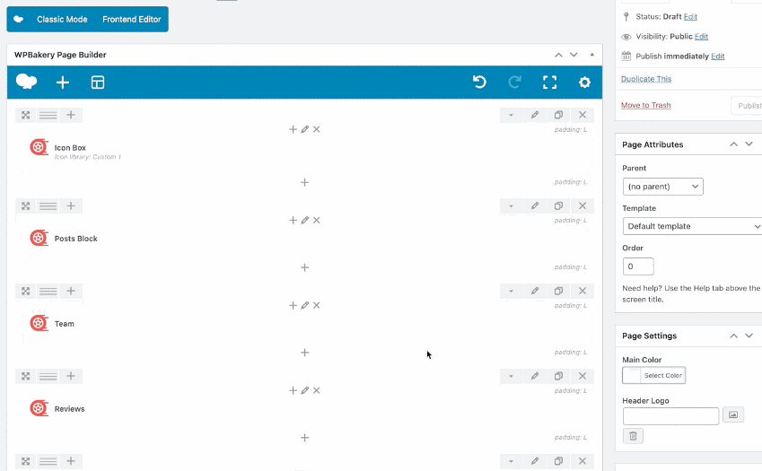Toggle collapse arrow of Icon Box row
762x471 pixels.
tap(512, 115)
